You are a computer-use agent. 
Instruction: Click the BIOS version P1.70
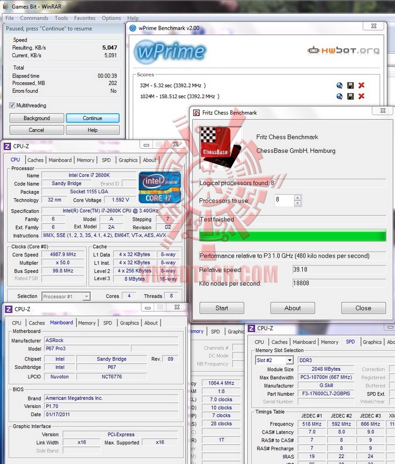111,406
